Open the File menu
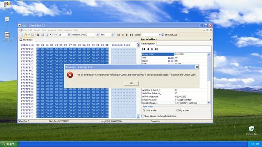The image size is (262, 147). (x=25, y=30)
